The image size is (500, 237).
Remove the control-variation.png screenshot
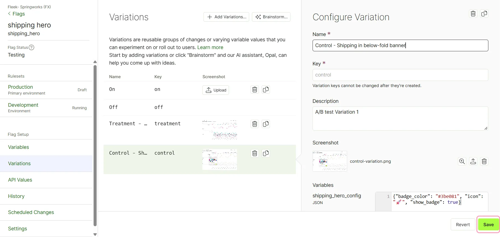pyautogui.click(x=484, y=161)
